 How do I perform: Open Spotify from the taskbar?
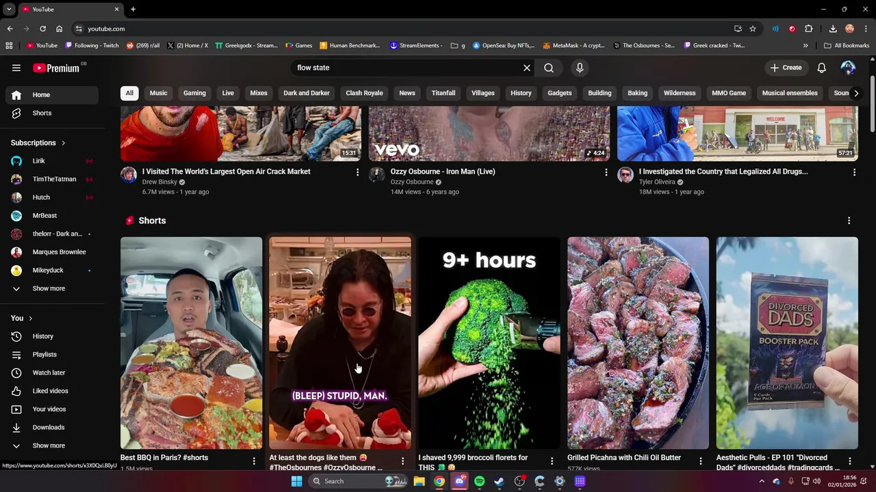tap(479, 481)
